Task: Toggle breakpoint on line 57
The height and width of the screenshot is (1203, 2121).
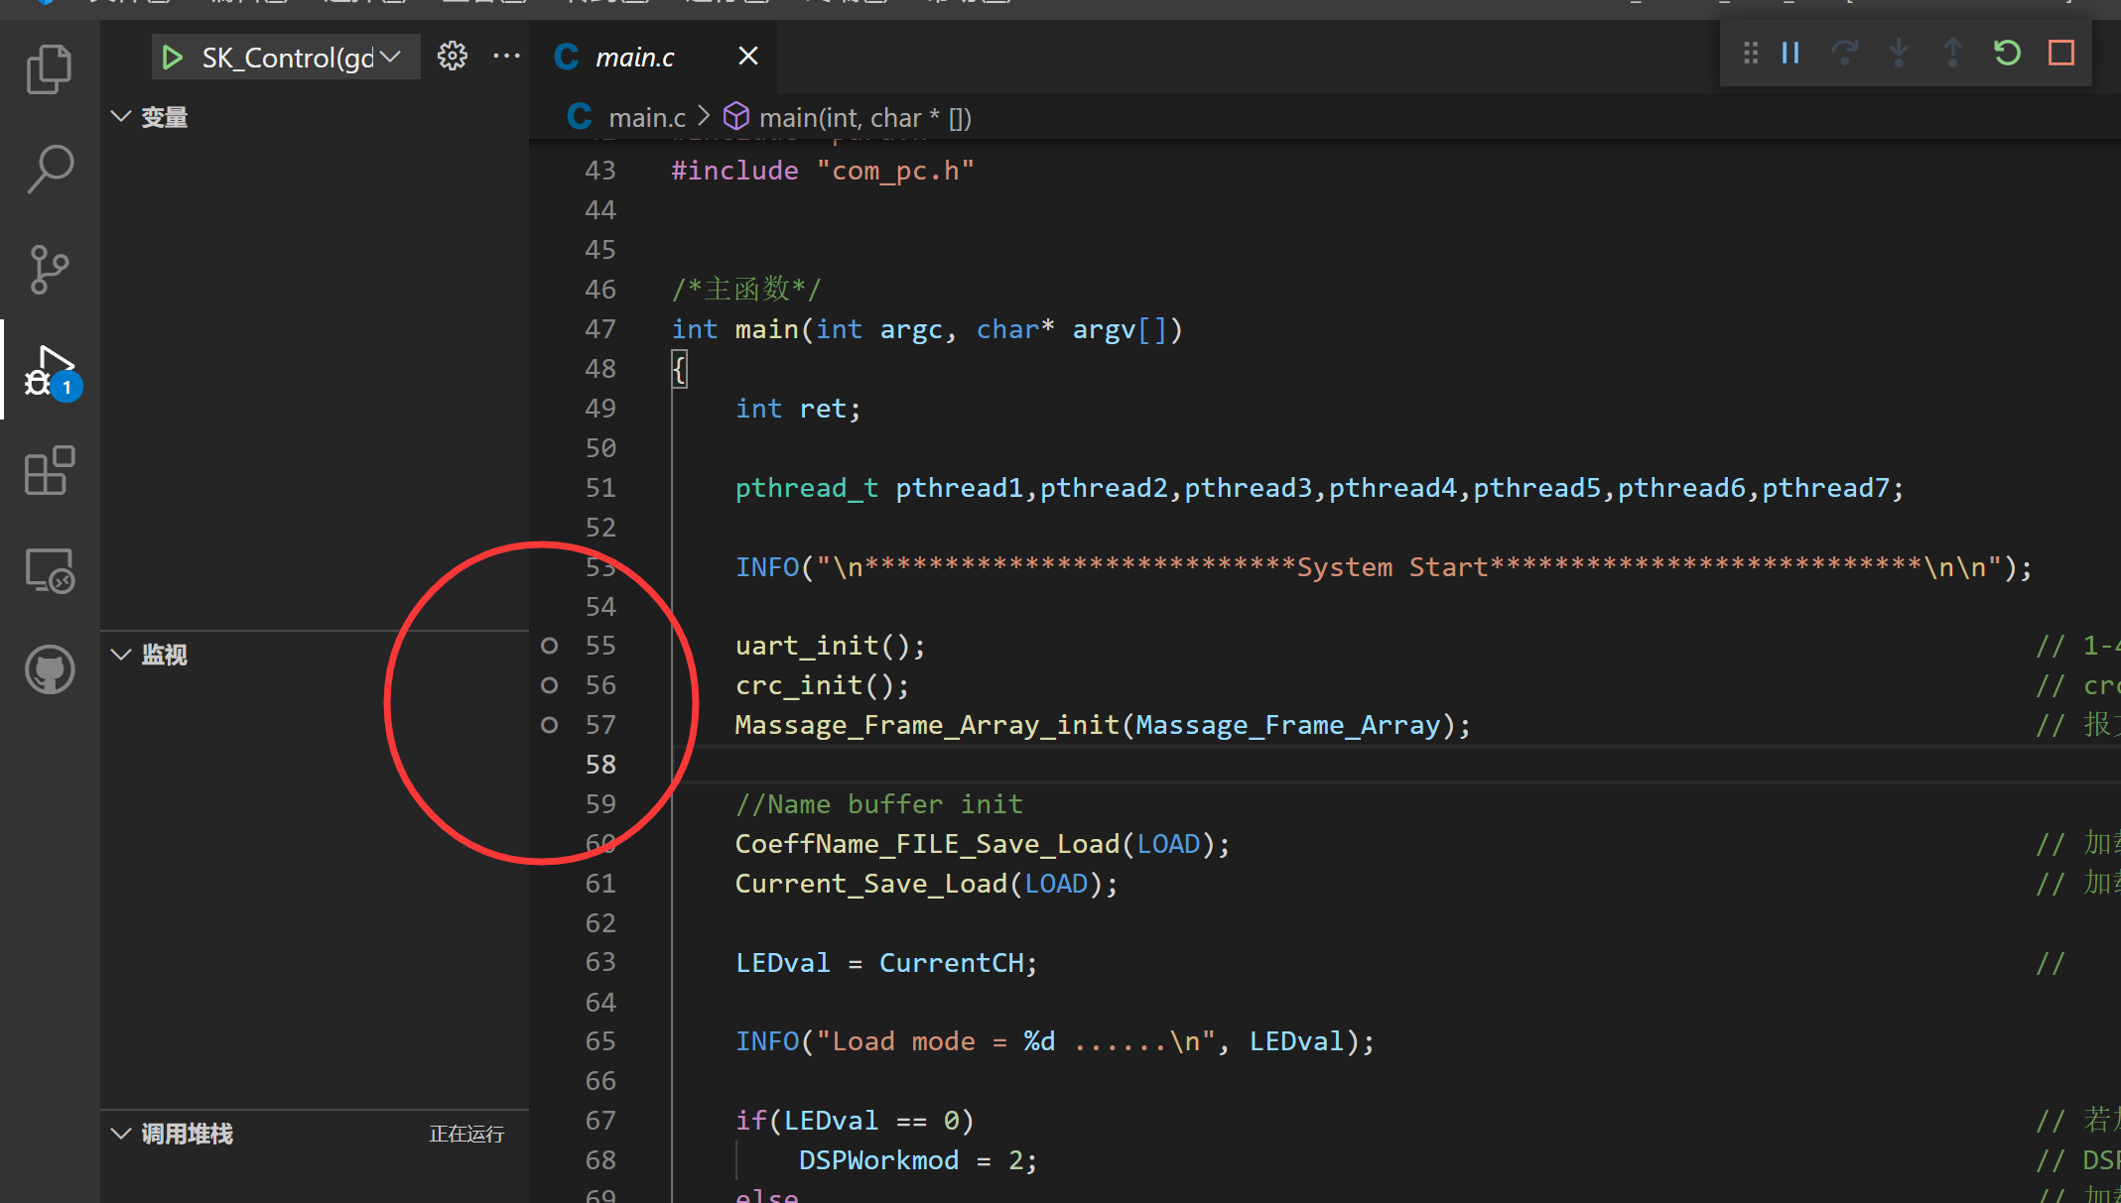Action: point(549,725)
